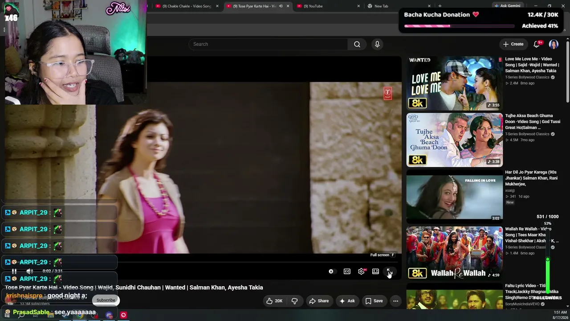Click the Create button
The width and height of the screenshot is (570, 321).
(513, 44)
